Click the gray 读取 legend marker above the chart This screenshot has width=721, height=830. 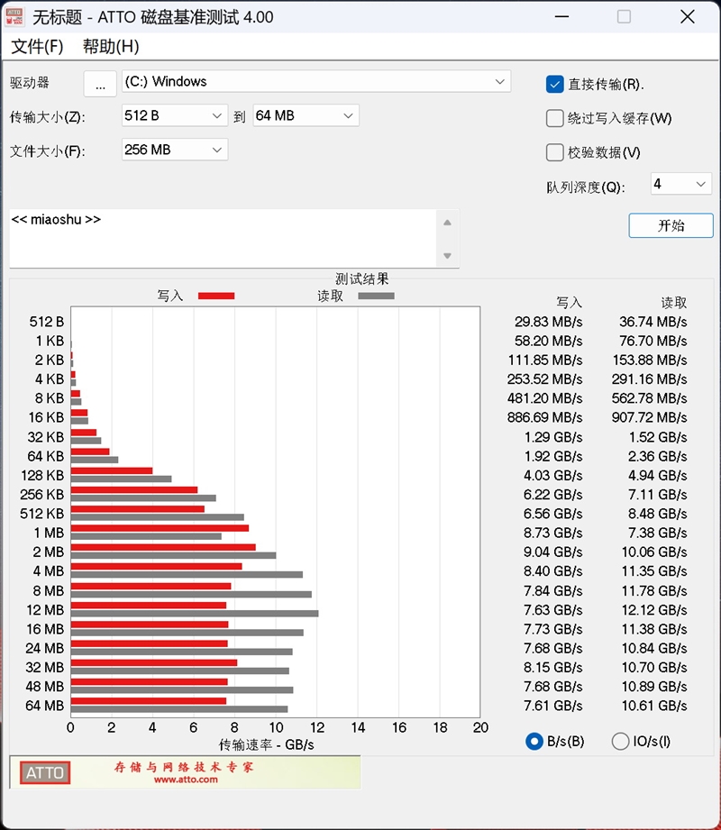click(x=376, y=296)
